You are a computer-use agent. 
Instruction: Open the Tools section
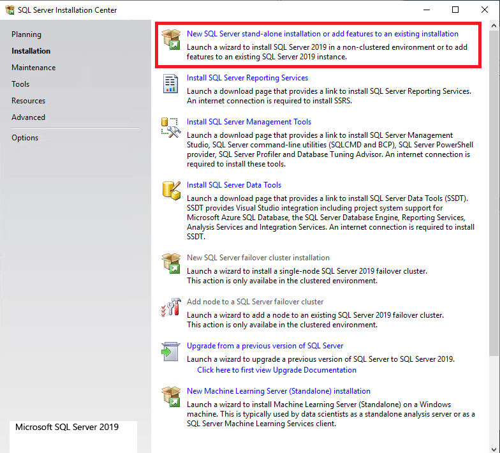click(20, 84)
